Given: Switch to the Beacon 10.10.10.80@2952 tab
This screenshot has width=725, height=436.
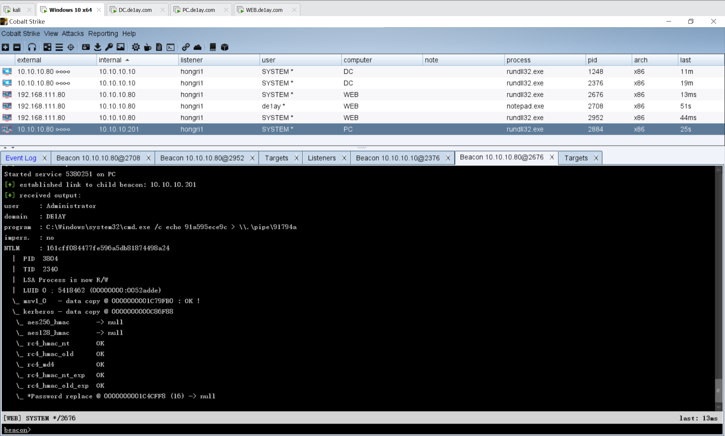Looking at the screenshot, I should pos(202,158).
